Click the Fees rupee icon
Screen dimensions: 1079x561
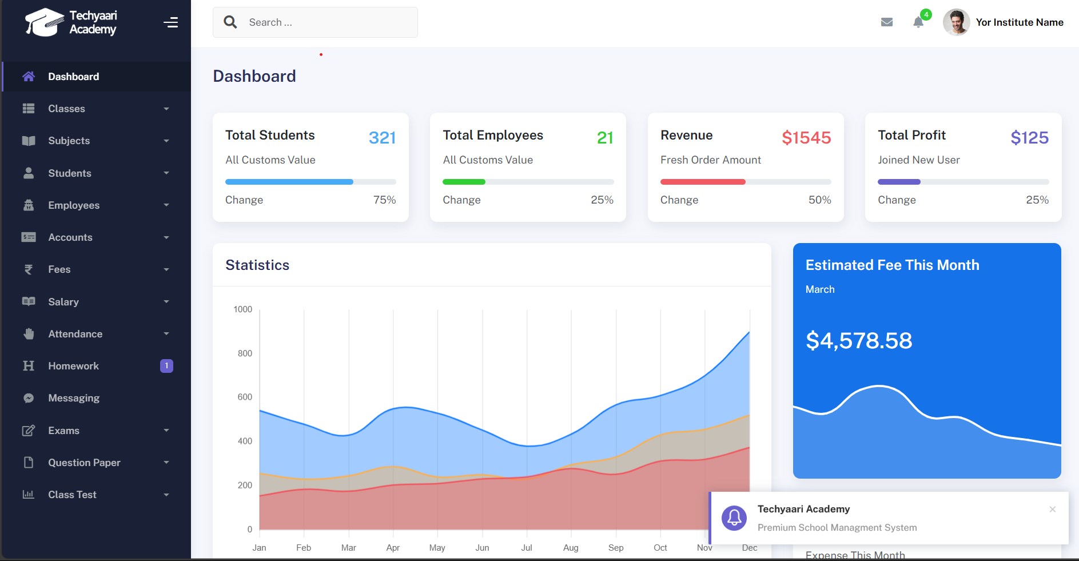(x=29, y=269)
